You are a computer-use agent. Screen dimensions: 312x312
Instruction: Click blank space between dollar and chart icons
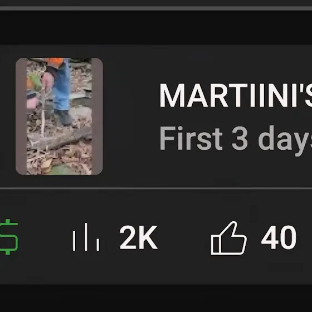[45, 237]
